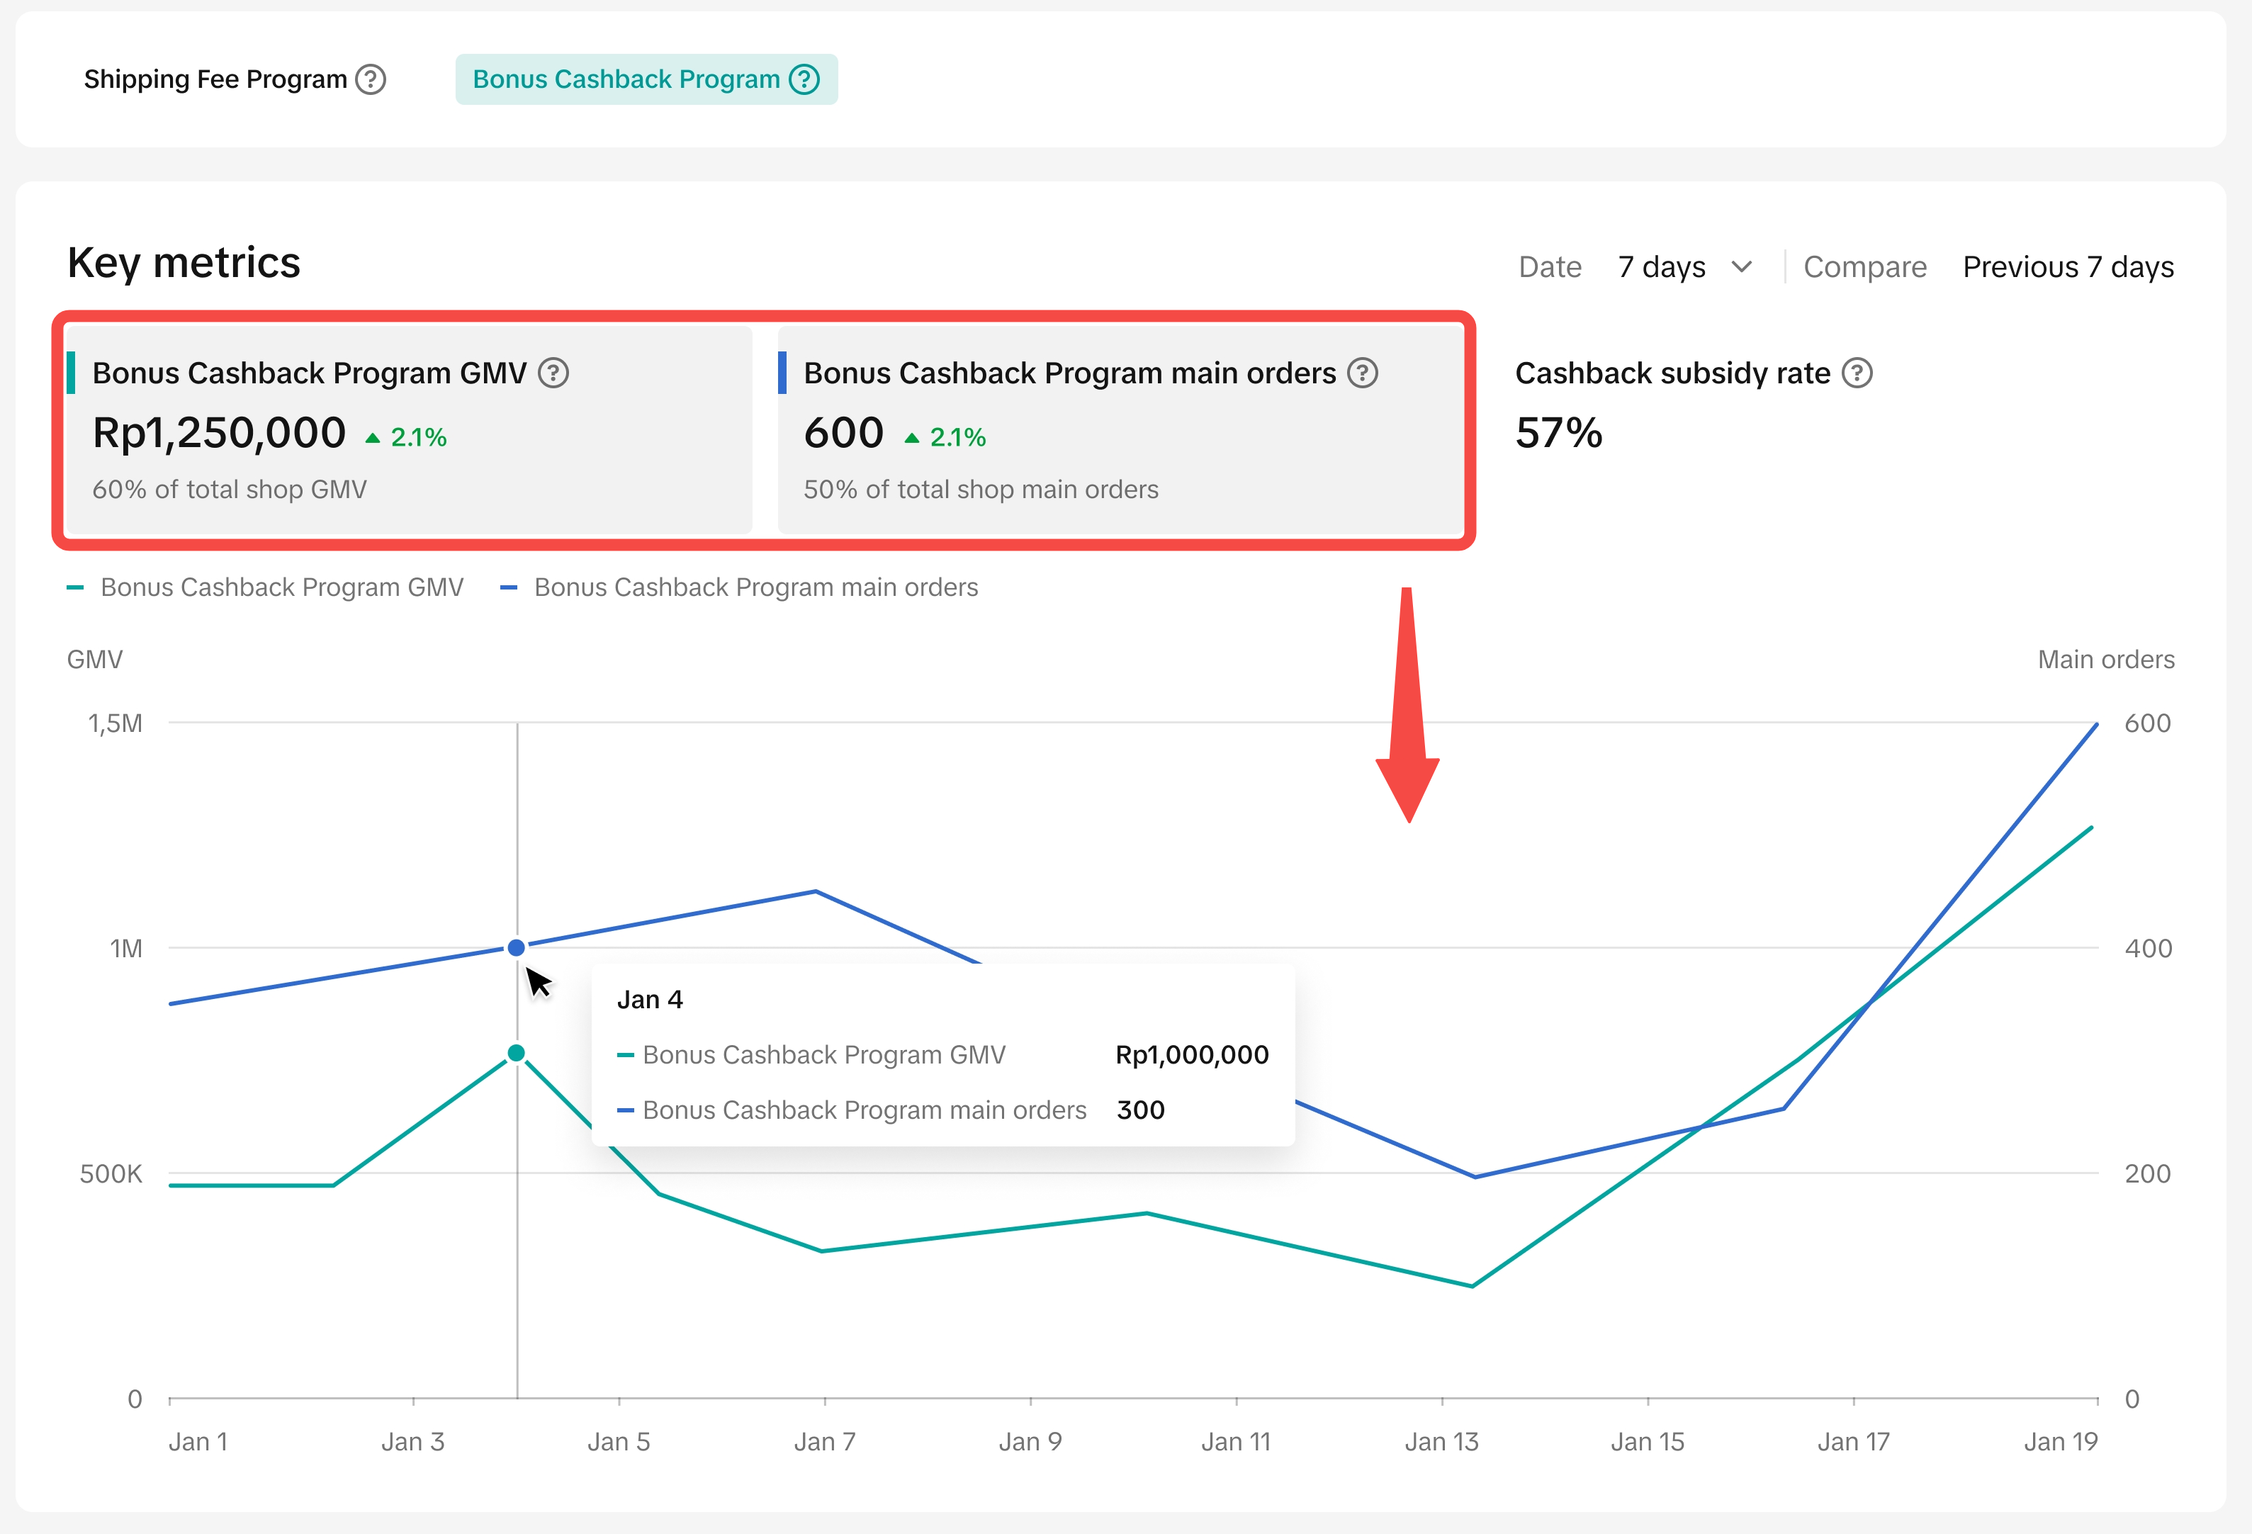Image resolution: width=2252 pixels, height=1534 pixels.
Task: Click the Jan 19 label on x-axis
Action: (x=2060, y=1442)
